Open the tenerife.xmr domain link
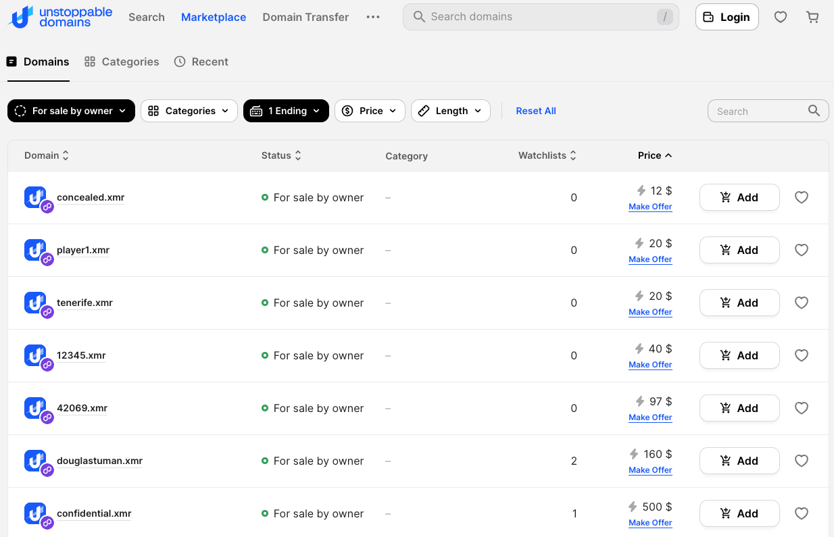 84,303
